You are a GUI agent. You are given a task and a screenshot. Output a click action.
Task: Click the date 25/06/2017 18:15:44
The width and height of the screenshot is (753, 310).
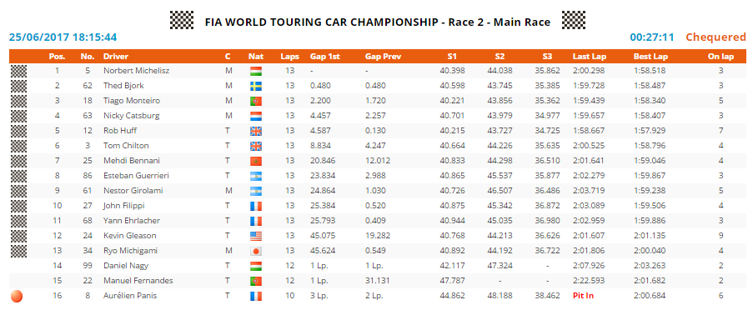point(63,37)
